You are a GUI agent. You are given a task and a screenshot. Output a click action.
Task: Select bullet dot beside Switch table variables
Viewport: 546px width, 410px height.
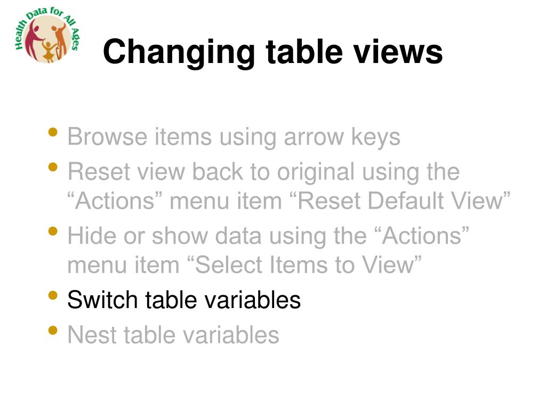(x=53, y=295)
